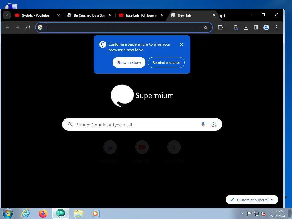Search by image with the Lens icon

point(214,124)
